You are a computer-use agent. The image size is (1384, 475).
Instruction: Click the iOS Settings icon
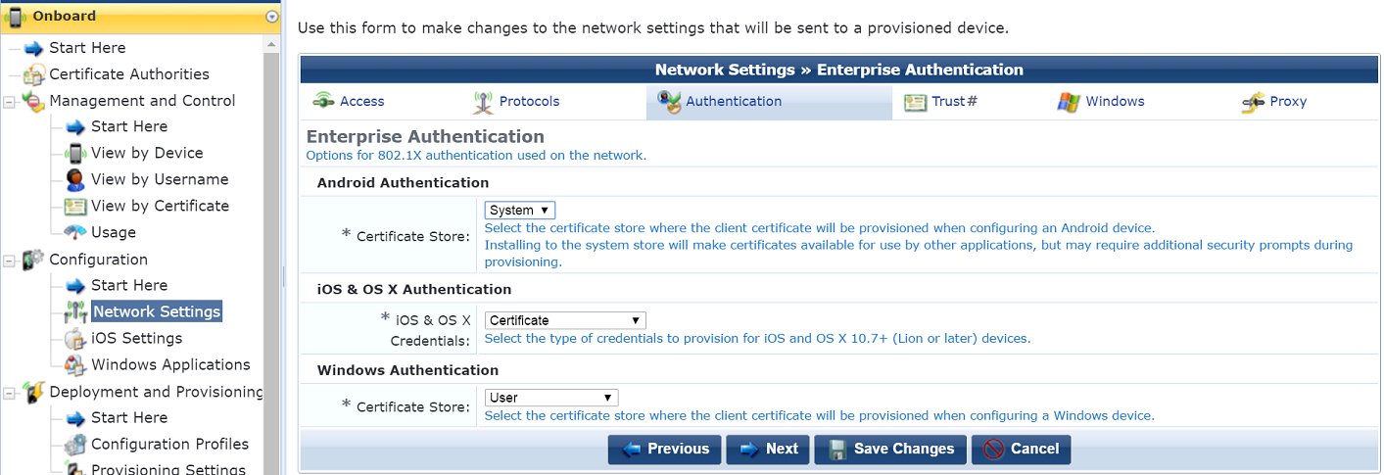75,339
